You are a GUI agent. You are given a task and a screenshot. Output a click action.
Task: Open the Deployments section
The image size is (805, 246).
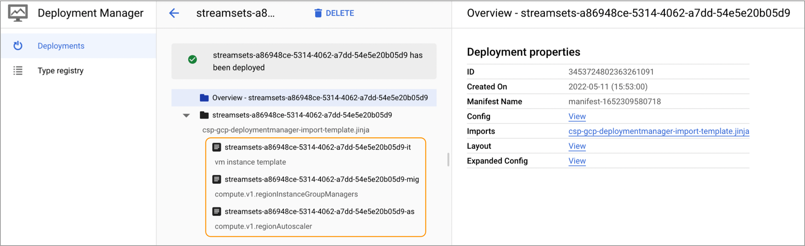pos(78,46)
